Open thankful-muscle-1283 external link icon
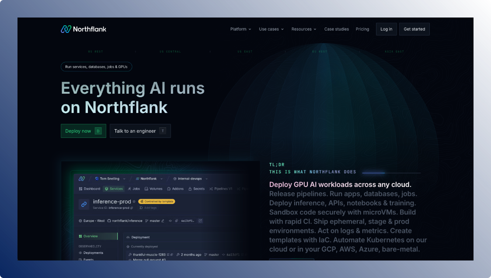This screenshot has width=491, height=278. point(168,254)
